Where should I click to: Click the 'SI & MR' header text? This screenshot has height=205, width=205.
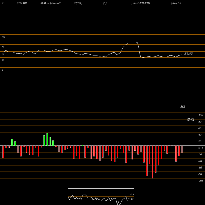pos(22,3)
